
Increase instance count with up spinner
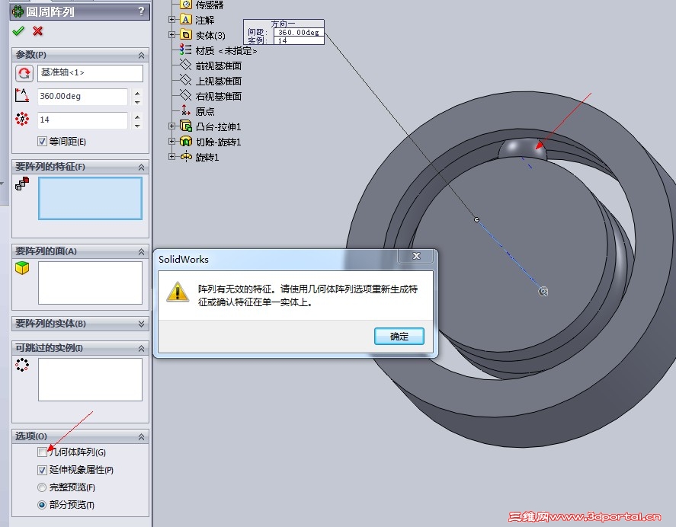coord(137,117)
